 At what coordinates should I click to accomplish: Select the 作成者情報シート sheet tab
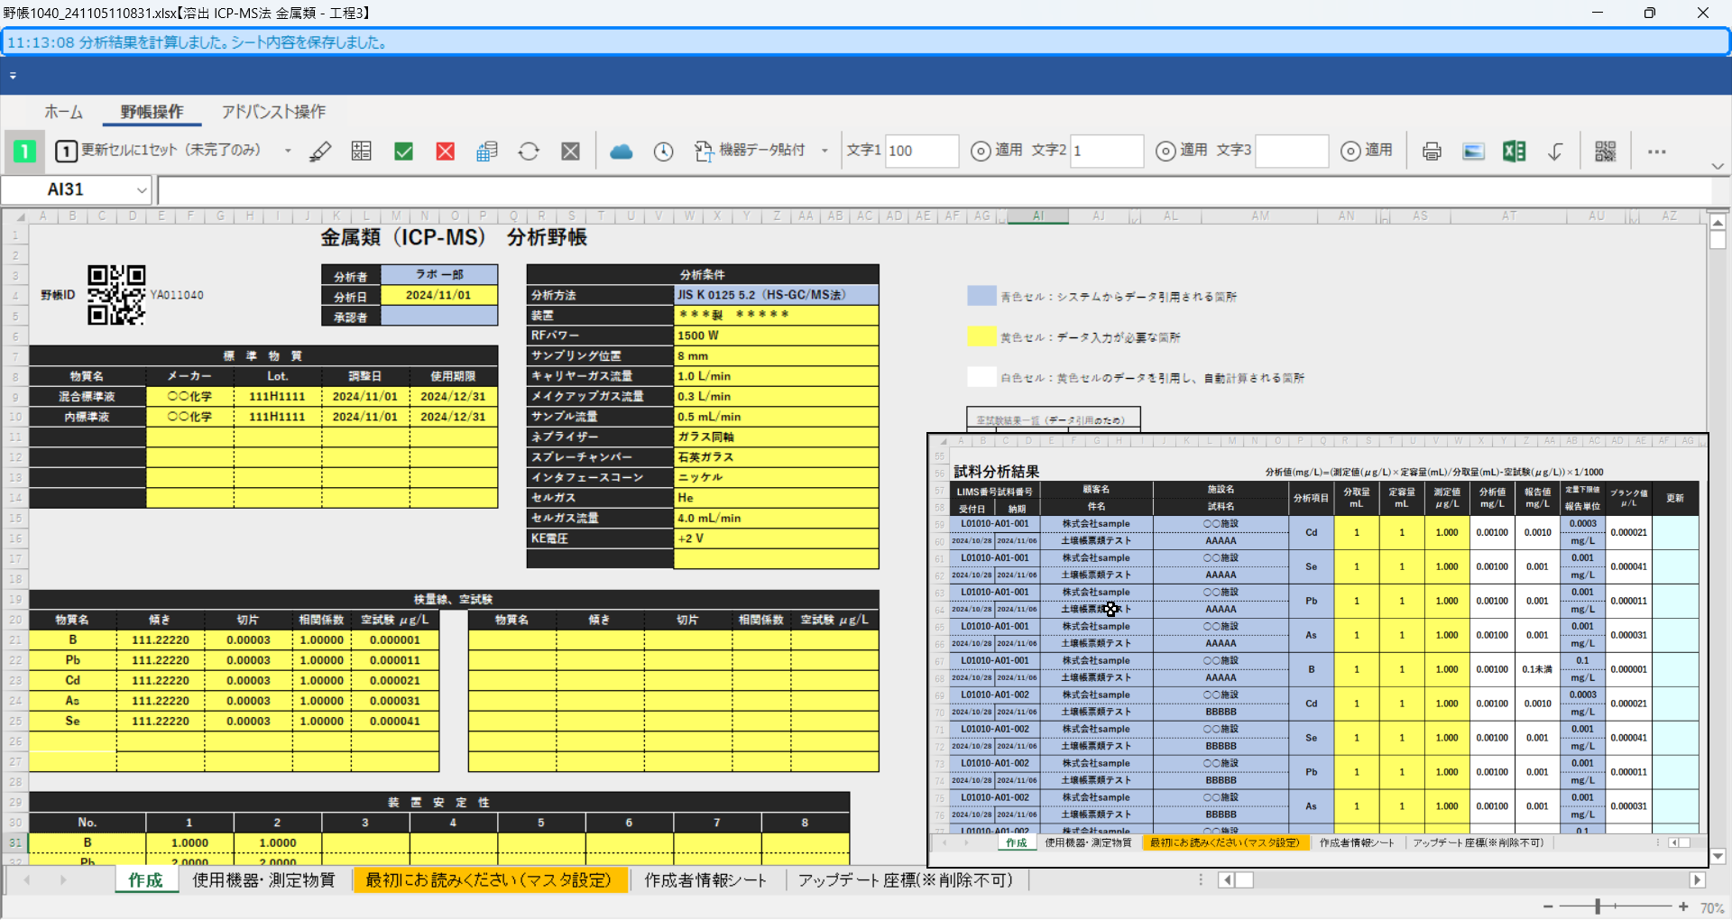click(x=705, y=880)
